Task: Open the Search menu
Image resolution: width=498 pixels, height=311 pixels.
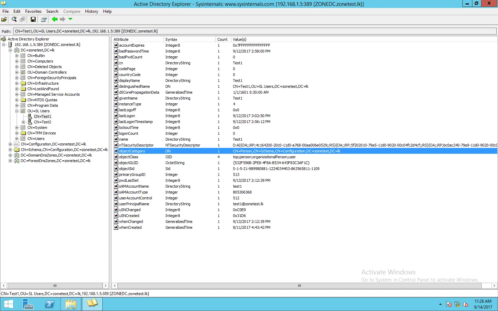Action: coord(52,11)
